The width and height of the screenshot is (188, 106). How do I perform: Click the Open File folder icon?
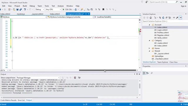tap(14, 9)
